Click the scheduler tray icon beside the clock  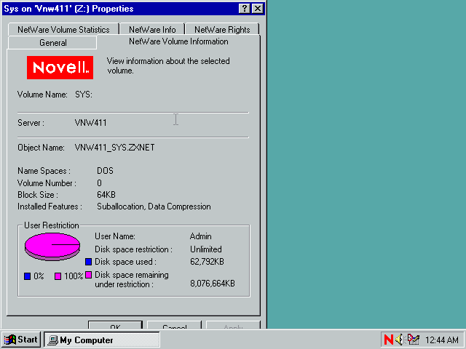[414, 340]
